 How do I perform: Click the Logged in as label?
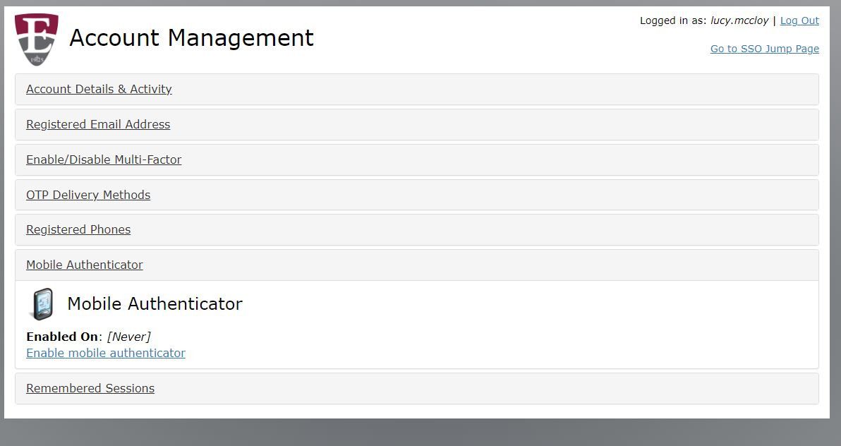click(672, 20)
